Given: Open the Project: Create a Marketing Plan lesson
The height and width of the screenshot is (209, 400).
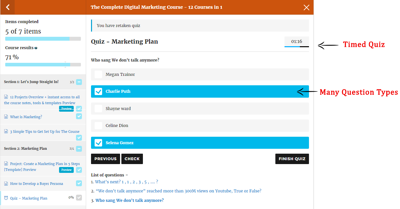Looking at the screenshot, I should [x=45, y=164].
